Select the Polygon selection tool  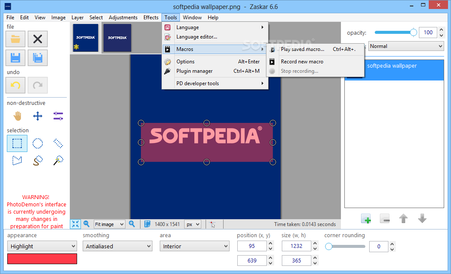[x=17, y=161]
